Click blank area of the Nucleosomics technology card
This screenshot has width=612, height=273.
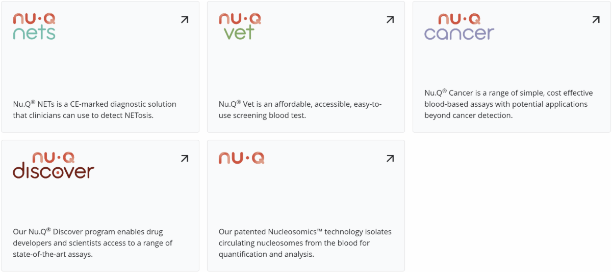pyautogui.click(x=305, y=198)
